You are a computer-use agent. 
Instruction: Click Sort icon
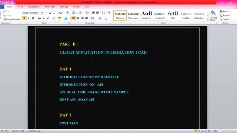[103, 13]
